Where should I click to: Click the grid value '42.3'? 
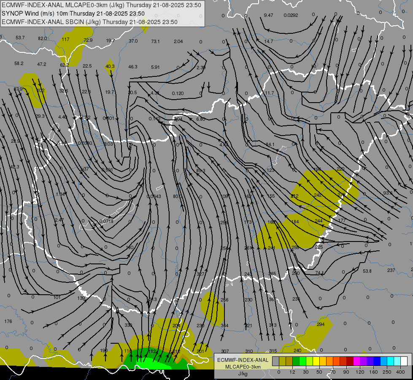(x=14, y=167)
